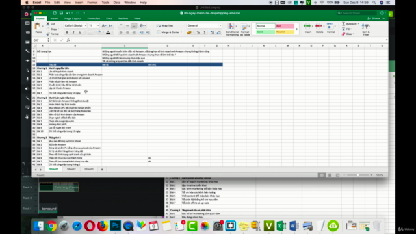Toggle top vertical alignment
The image size is (416, 234).
[121, 26]
